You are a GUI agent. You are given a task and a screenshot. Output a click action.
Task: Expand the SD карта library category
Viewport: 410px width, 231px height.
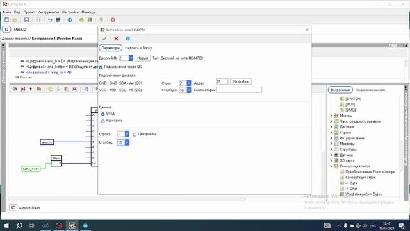point(331,160)
